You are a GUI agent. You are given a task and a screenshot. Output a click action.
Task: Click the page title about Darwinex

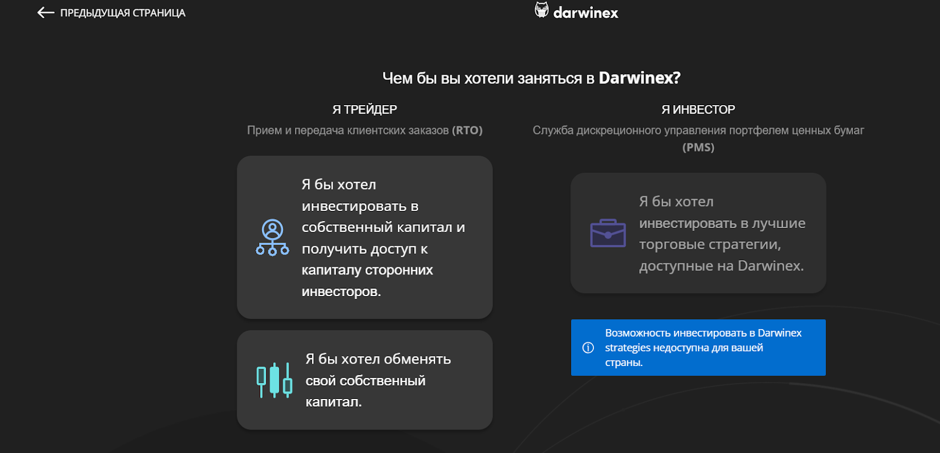(x=532, y=78)
